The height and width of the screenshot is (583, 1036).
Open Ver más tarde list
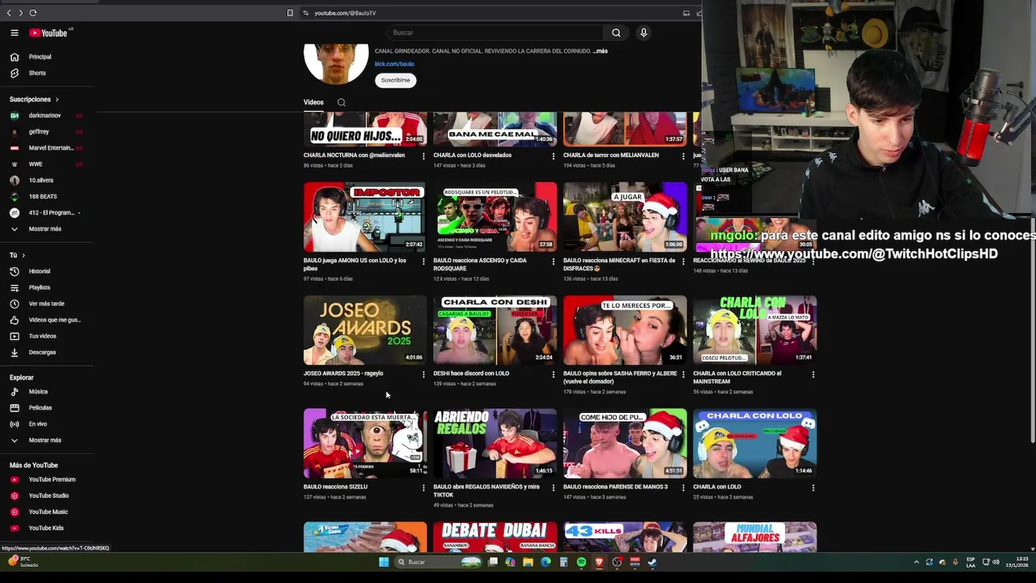click(x=45, y=304)
